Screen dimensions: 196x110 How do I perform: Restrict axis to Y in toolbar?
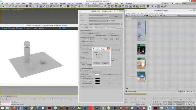[x=155, y=6]
